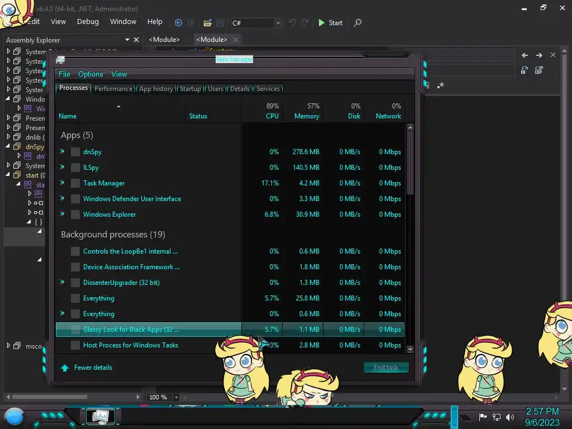The image size is (572, 429).
Task: Click the ILSpy process icon
Action: [x=75, y=168]
